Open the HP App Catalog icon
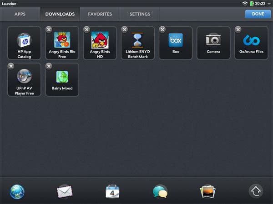Viewport: 273px width, 204px height. click(x=24, y=40)
